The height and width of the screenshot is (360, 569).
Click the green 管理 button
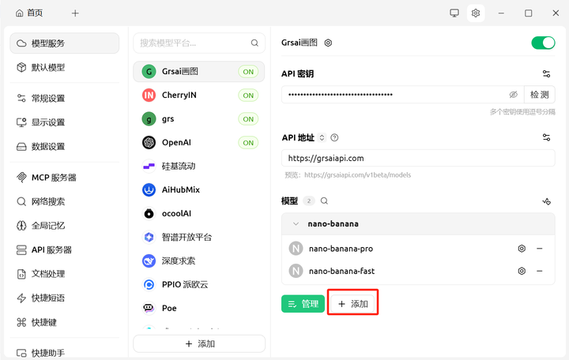click(303, 304)
